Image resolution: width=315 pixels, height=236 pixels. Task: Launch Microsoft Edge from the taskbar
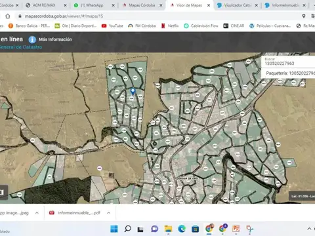click(182, 229)
